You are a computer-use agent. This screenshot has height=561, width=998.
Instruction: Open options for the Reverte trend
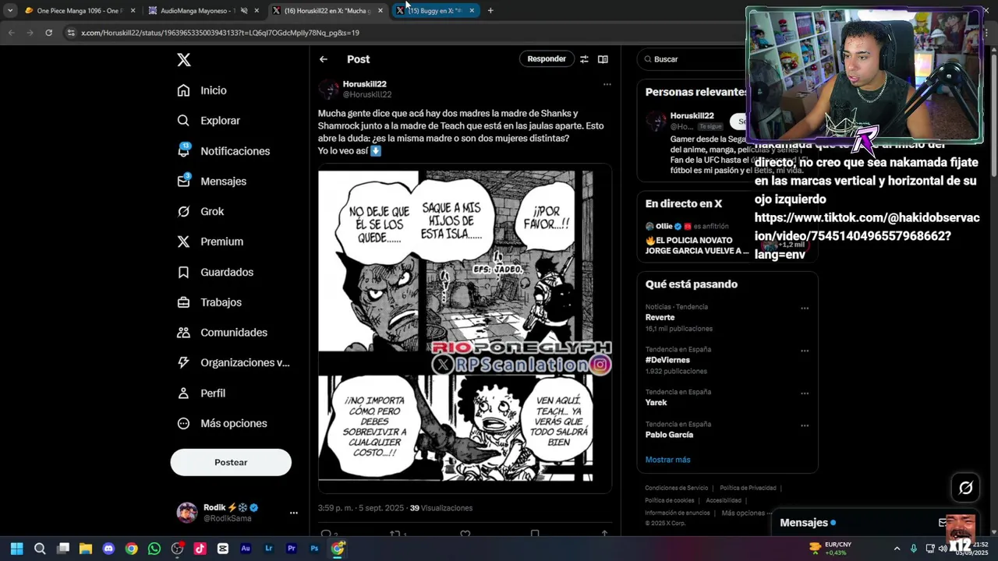[x=805, y=309]
